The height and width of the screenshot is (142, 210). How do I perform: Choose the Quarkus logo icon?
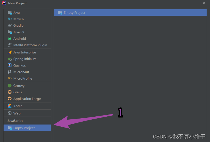pos(10,65)
